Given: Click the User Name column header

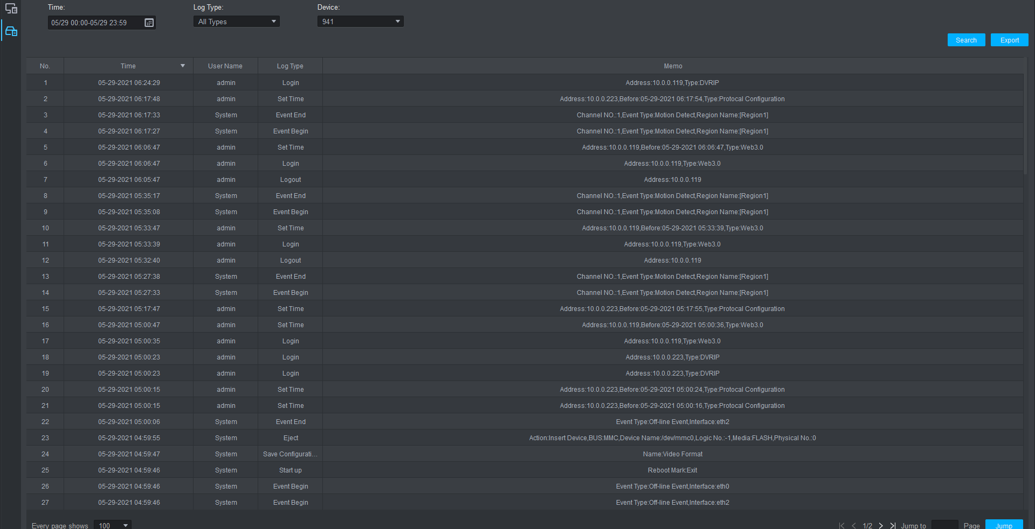Looking at the screenshot, I should tap(225, 66).
